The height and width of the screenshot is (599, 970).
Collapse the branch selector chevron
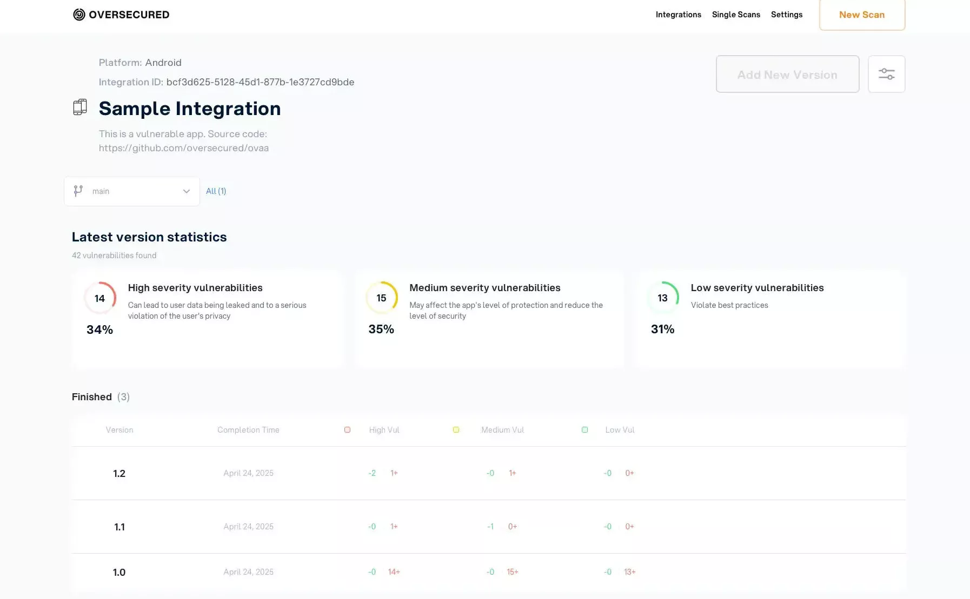click(186, 191)
